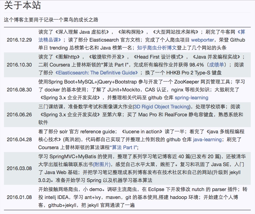Open the java-learning repository link
This screenshot has width=255, height=214.
(x=207, y=140)
